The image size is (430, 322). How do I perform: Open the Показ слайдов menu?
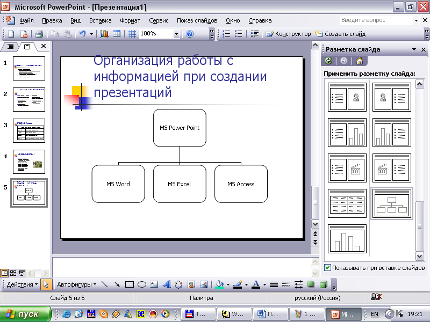[197, 20]
